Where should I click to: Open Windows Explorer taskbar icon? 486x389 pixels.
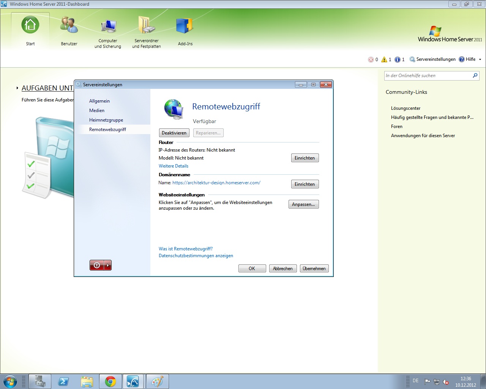click(87, 381)
